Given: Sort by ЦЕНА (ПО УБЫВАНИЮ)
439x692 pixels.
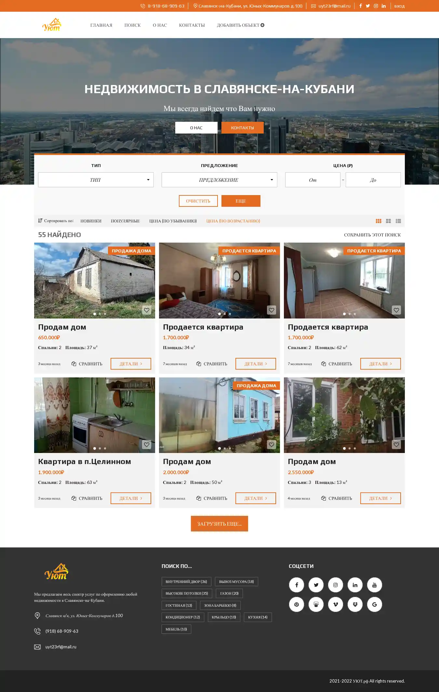Looking at the screenshot, I should pyautogui.click(x=173, y=221).
